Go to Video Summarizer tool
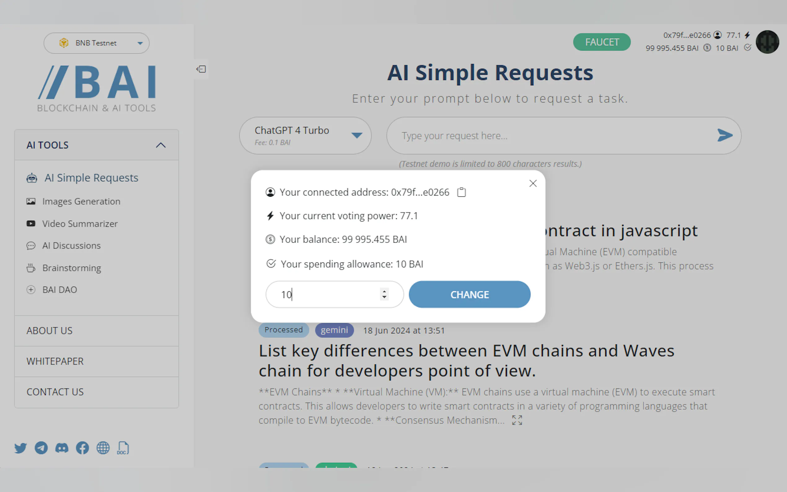This screenshot has height=492, width=787. (80, 224)
